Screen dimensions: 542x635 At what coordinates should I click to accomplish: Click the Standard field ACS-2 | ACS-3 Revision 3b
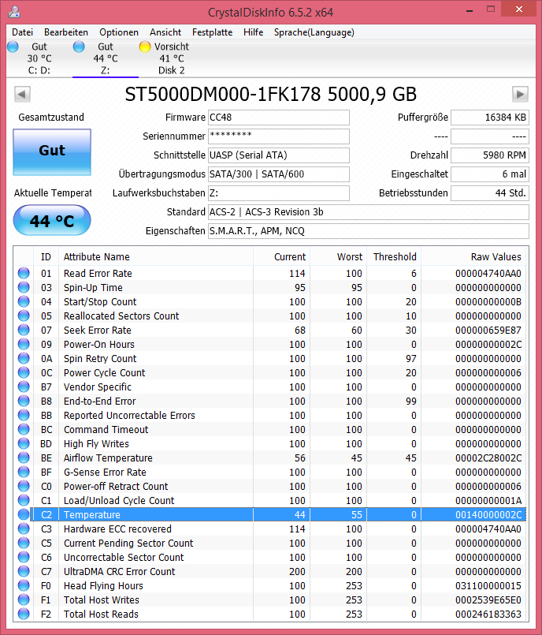(369, 212)
